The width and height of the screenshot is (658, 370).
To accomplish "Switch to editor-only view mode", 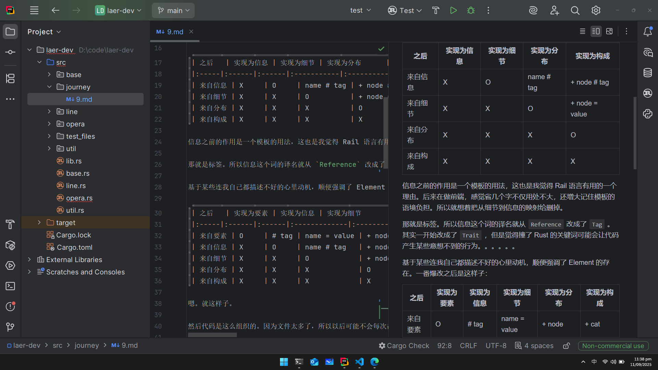I will [582, 32].
